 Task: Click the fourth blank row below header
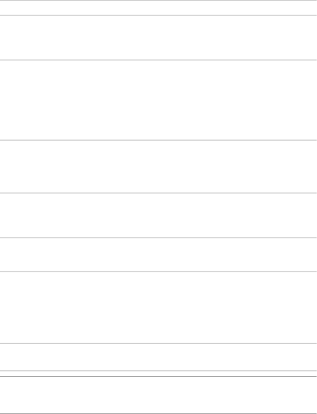tap(158, 215)
